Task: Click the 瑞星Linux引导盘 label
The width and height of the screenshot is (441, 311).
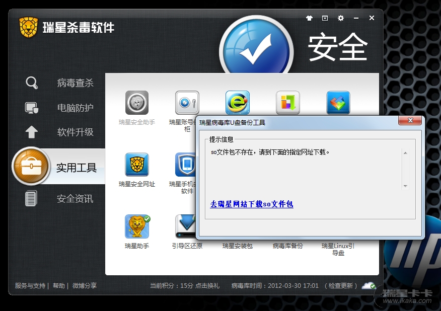Action: 338,250
